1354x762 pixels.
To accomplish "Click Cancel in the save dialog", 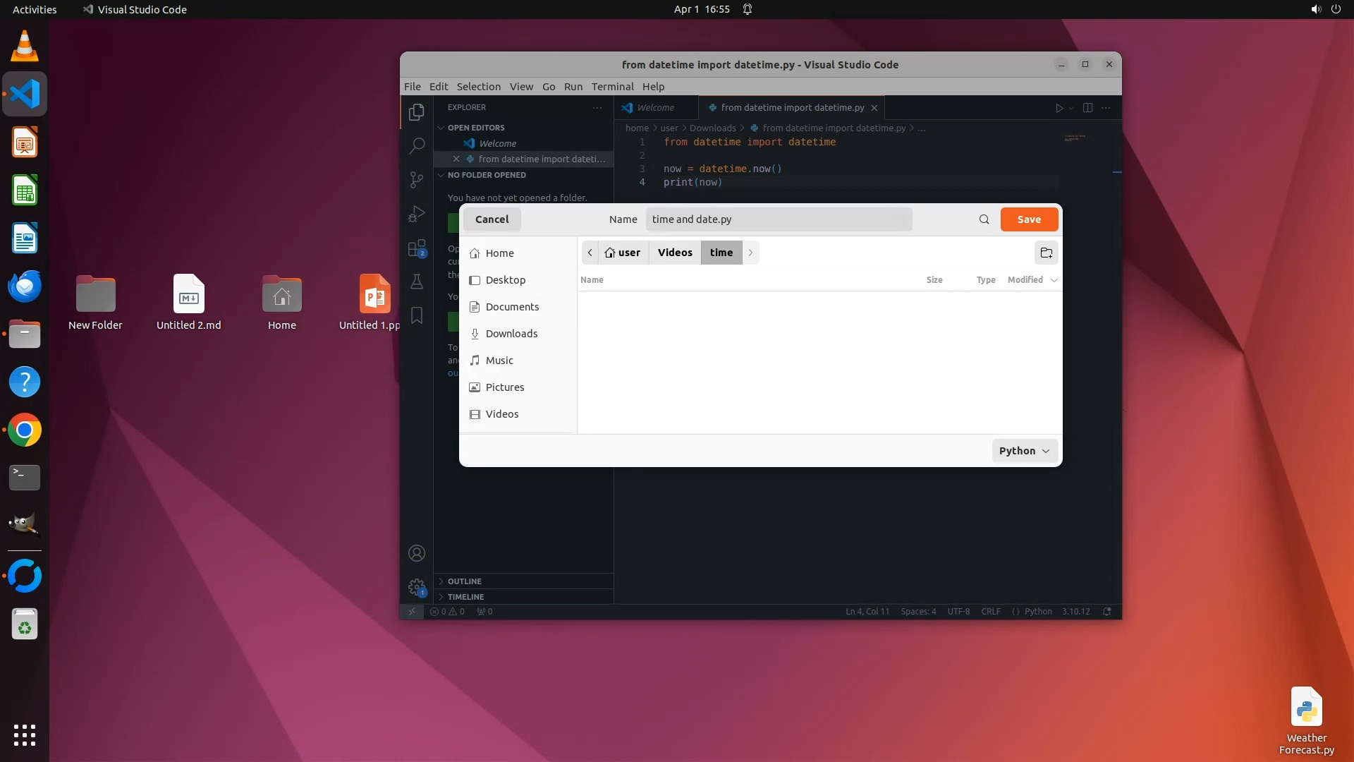I will [492, 219].
